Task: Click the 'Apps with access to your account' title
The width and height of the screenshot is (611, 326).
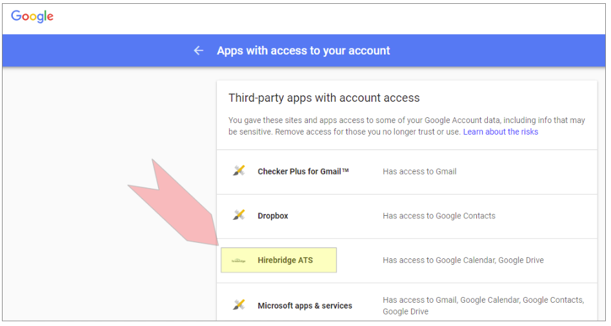Action: (x=303, y=50)
